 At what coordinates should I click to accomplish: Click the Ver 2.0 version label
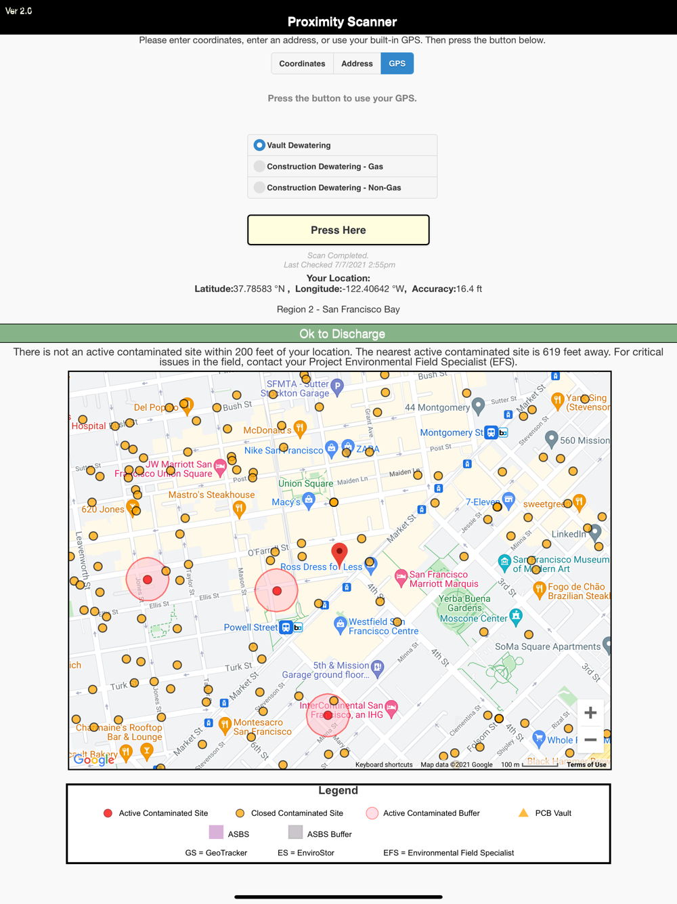[19, 11]
